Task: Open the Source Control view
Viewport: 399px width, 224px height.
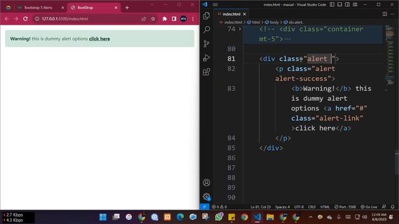Action: pos(206,44)
